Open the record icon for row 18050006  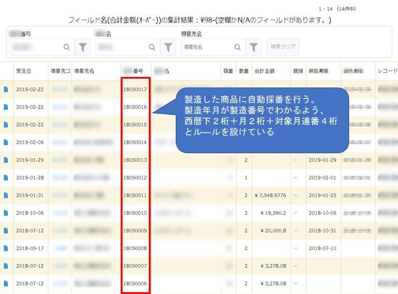point(6,283)
